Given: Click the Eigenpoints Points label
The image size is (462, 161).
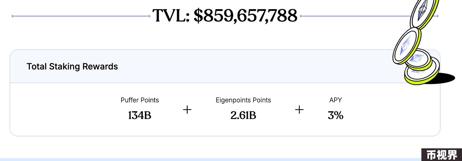Looking at the screenshot, I should pos(243,100).
